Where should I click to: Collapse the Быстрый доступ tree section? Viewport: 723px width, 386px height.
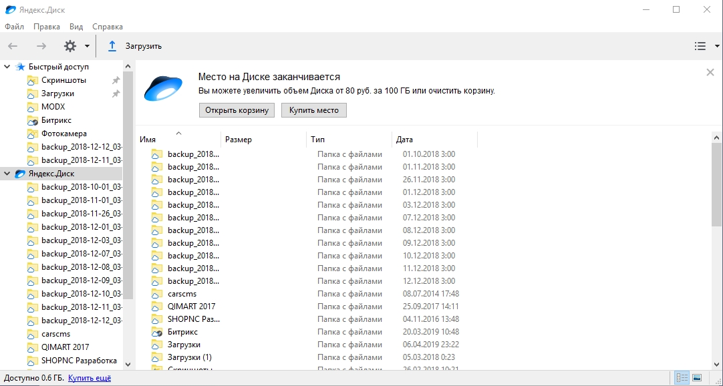tap(7, 67)
